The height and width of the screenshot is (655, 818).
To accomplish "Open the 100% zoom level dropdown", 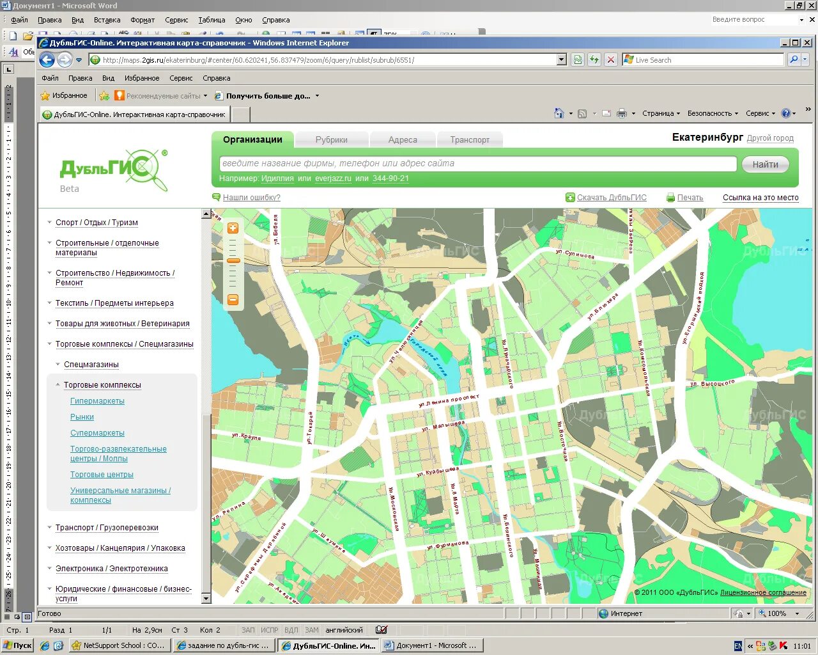I will pyautogui.click(x=797, y=613).
